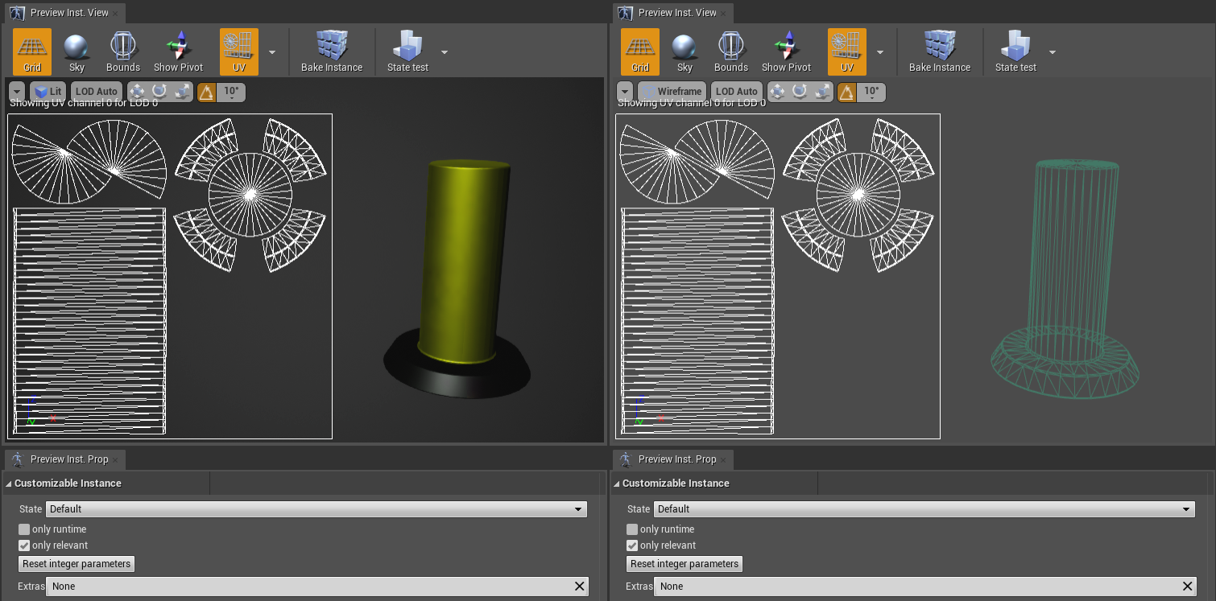Select the left Preview Inst. View tab

[64, 13]
